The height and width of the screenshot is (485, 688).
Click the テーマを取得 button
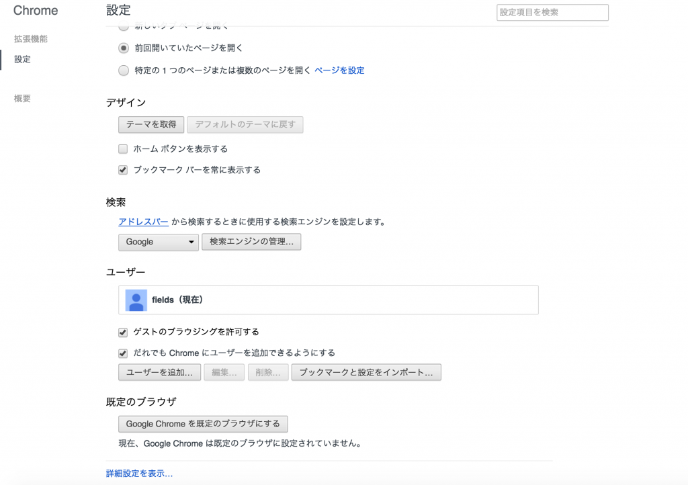[151, 124]
